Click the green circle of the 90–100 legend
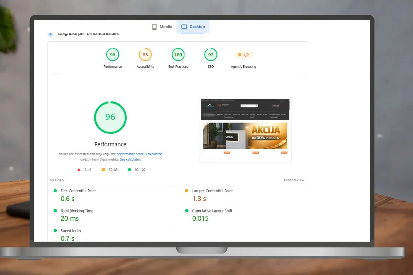Image resolution: width=413 pixels, height=275 pixels. point(129,169)
